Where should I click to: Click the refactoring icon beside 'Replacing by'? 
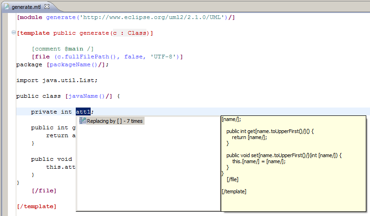(x=83, y=121)
